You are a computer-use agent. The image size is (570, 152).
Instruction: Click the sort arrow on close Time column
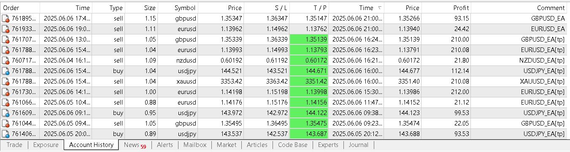click(x=380, y=8)
